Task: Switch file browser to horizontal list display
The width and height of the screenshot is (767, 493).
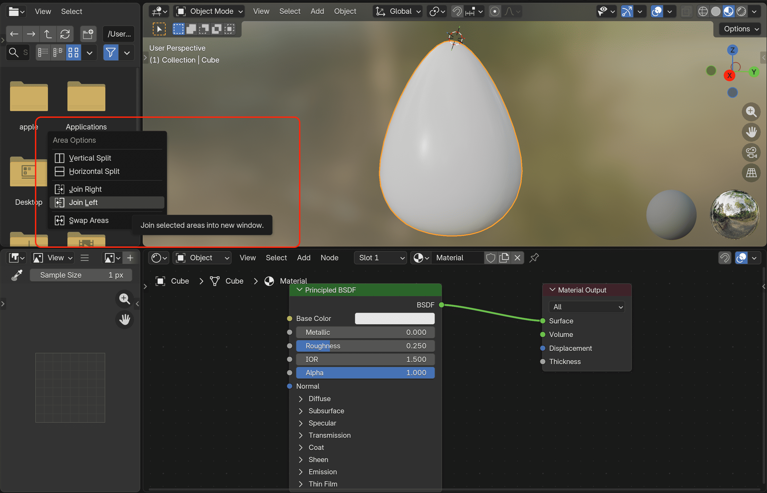Action: point(58,52)
